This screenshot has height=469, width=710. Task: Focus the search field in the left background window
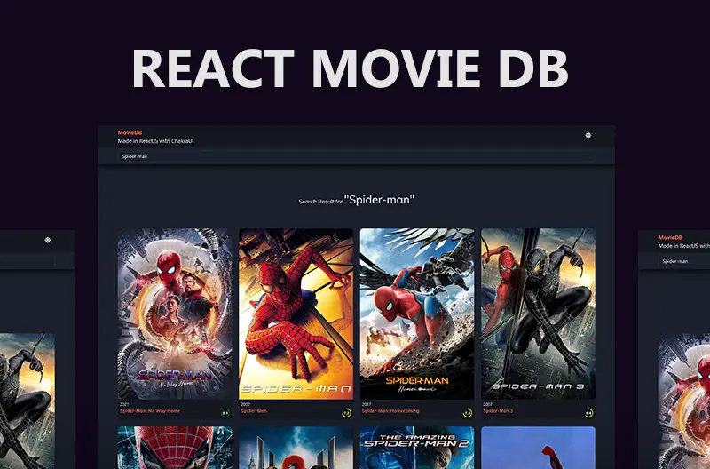pos(28,260)
